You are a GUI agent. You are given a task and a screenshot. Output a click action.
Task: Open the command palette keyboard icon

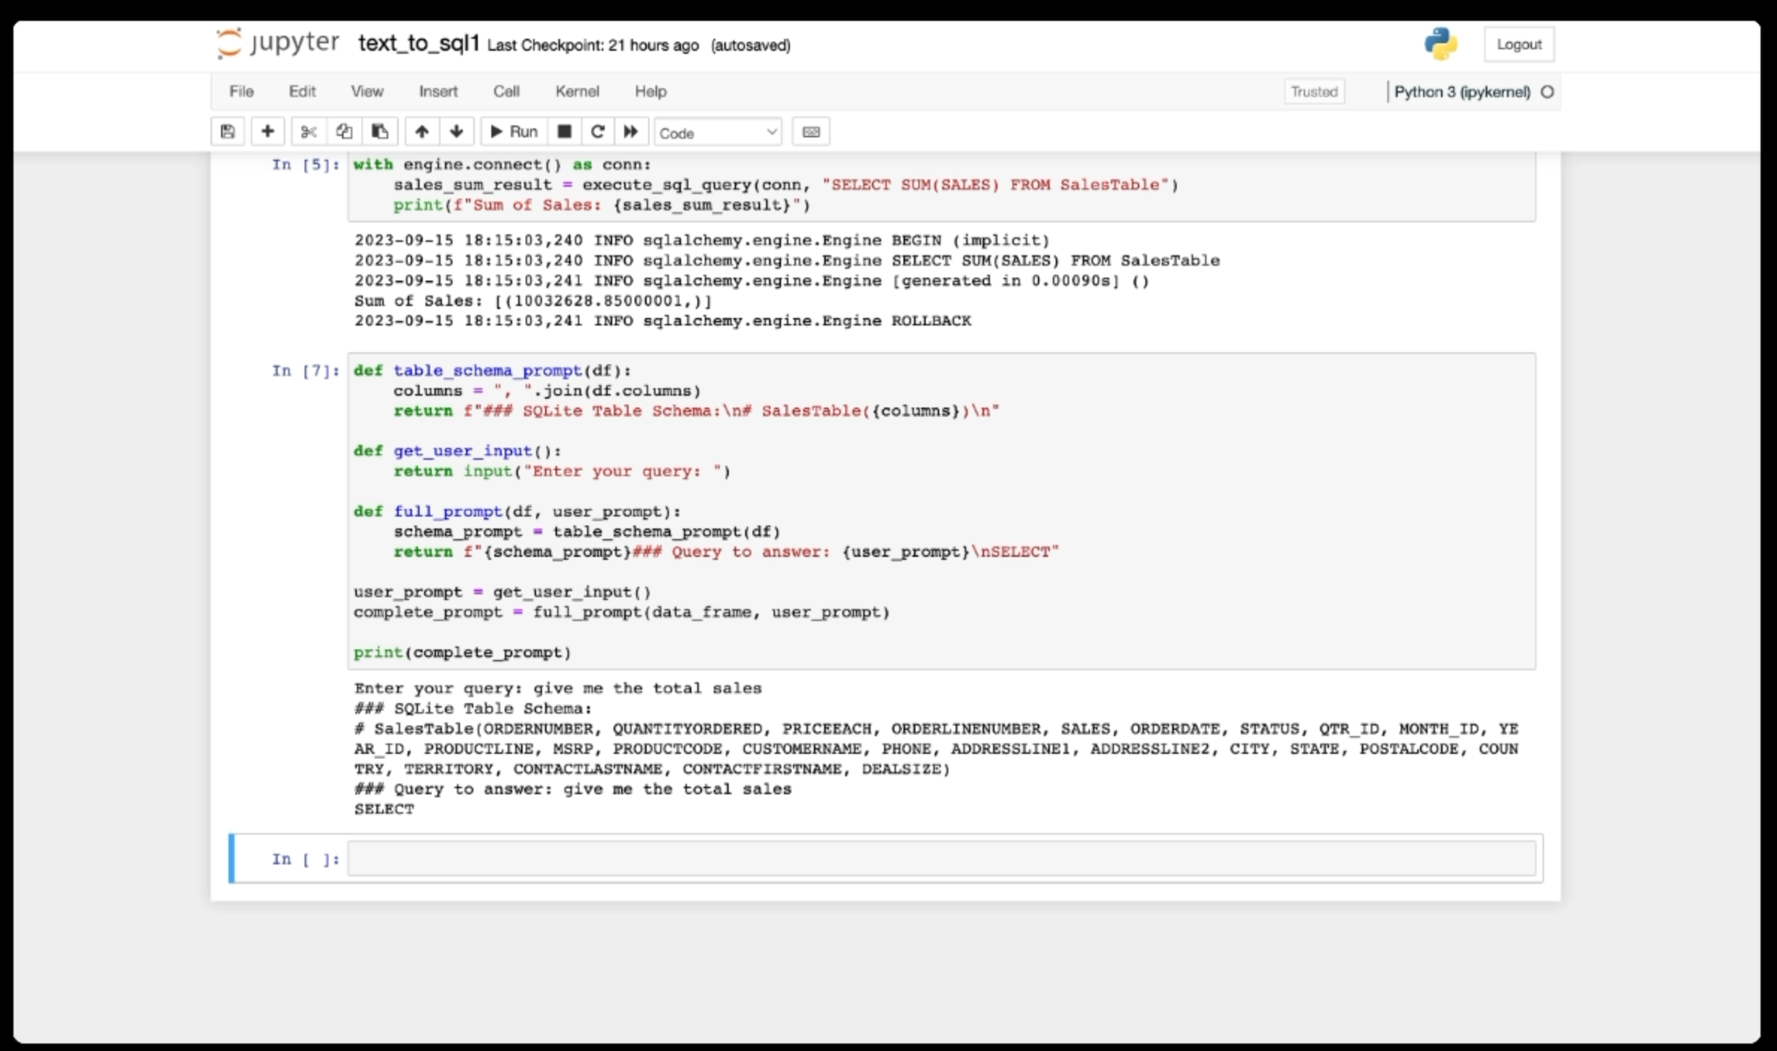(x=811, y=132)
